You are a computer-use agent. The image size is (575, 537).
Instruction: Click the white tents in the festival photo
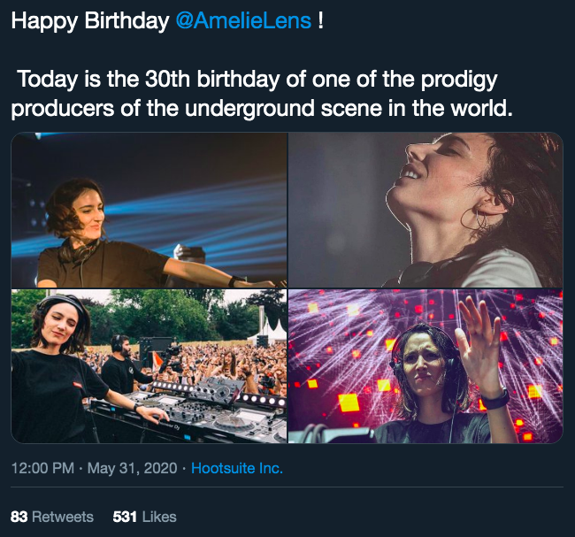click(268, 334)
